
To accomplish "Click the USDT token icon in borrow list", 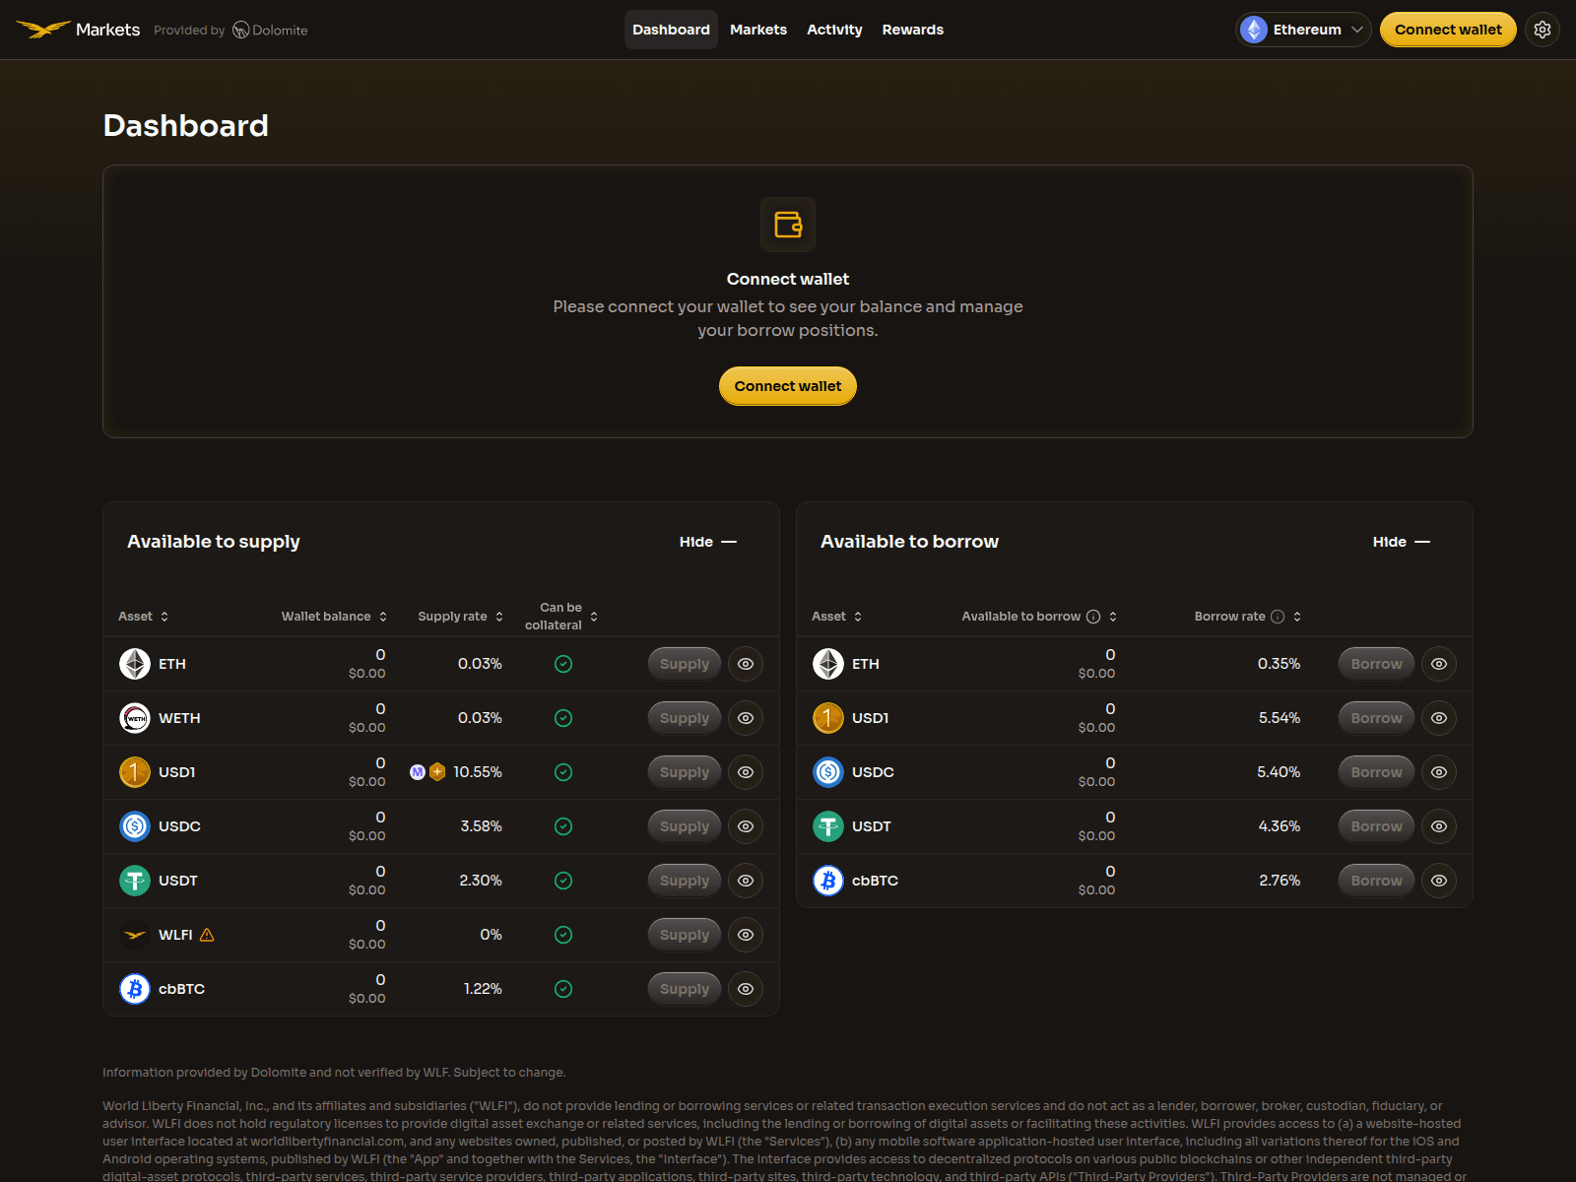I will coord(828,826).
